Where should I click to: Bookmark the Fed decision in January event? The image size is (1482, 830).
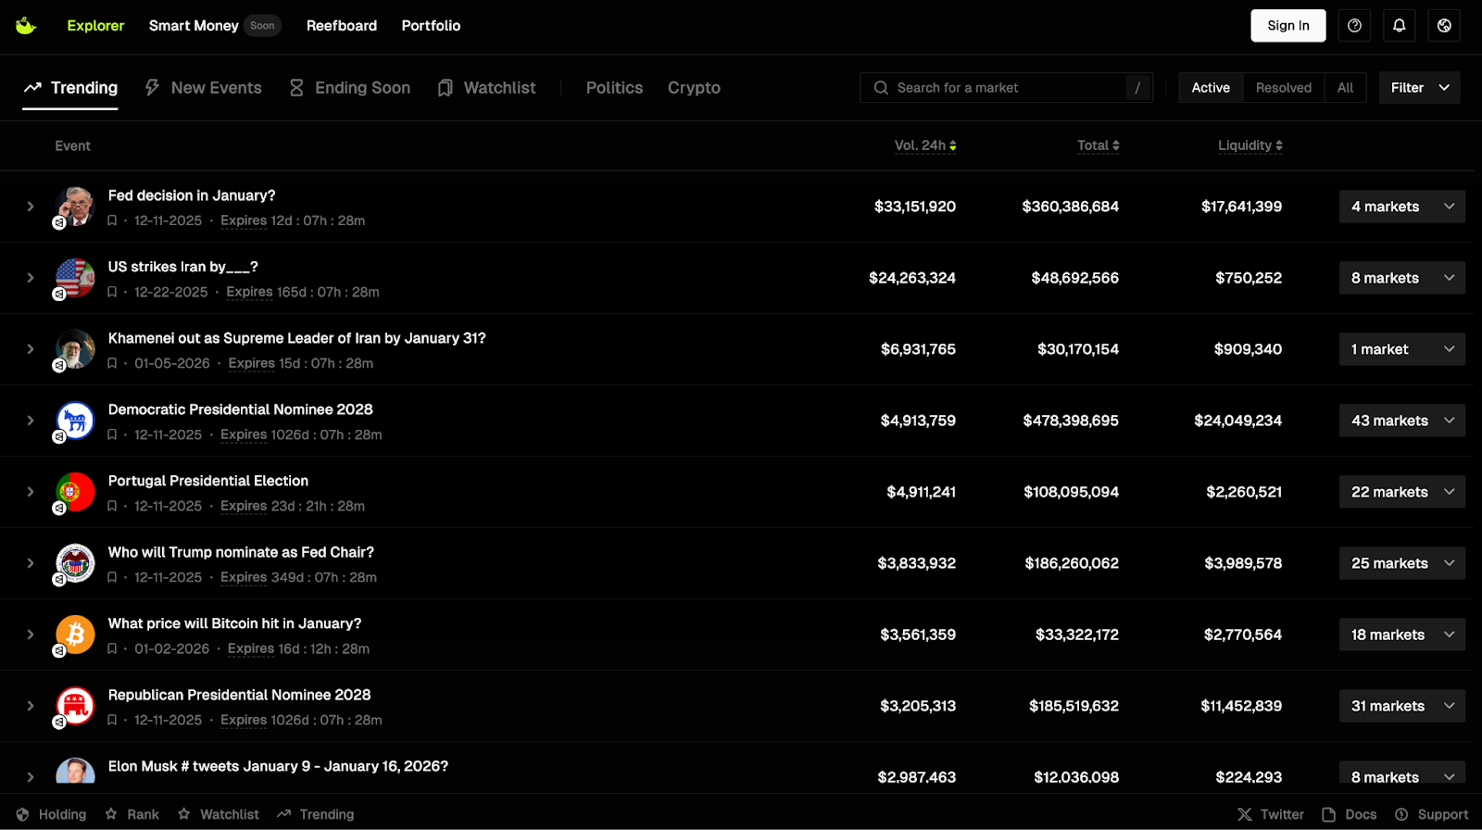pos(112,221)
